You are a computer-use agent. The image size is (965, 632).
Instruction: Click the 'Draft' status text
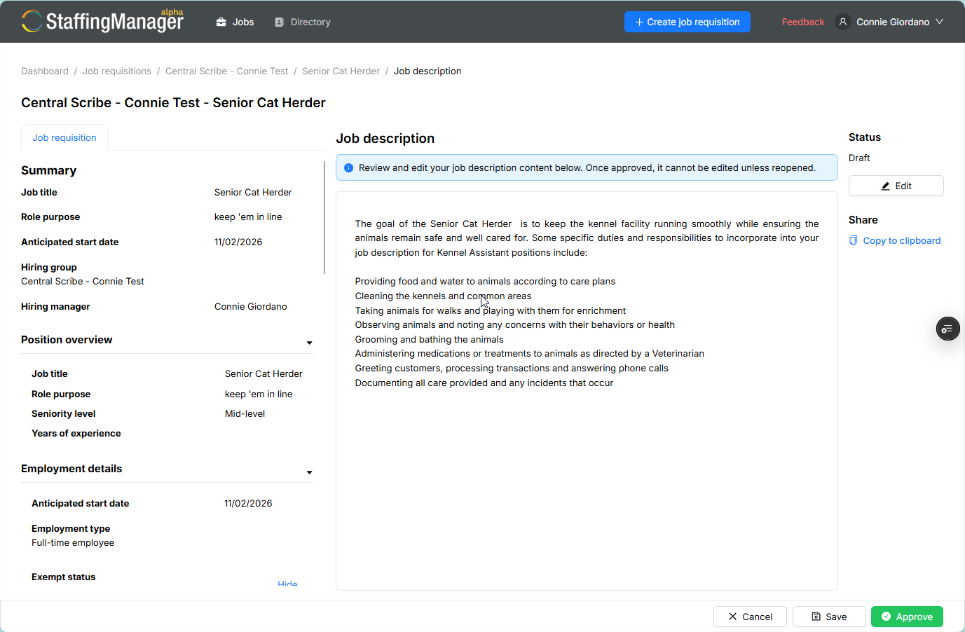[x=859, y=158]
